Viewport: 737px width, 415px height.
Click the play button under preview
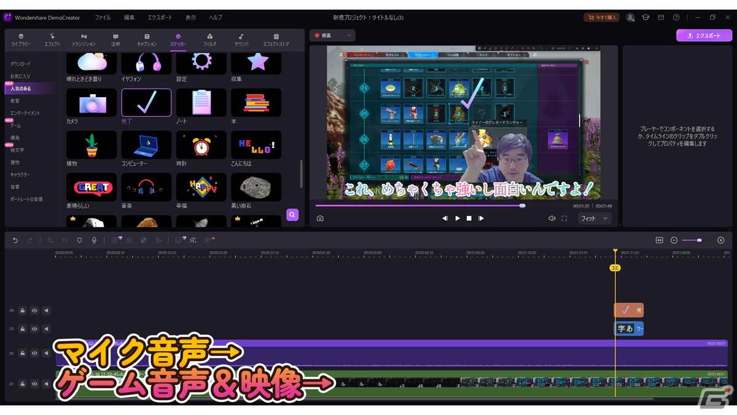(457, 218)
